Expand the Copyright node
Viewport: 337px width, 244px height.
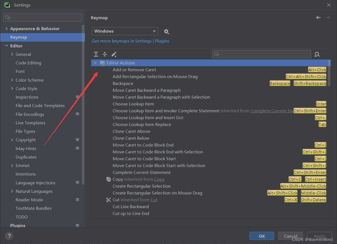(12, 140)
